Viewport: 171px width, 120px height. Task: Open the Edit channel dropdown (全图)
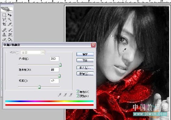click(x=33, y=52)
